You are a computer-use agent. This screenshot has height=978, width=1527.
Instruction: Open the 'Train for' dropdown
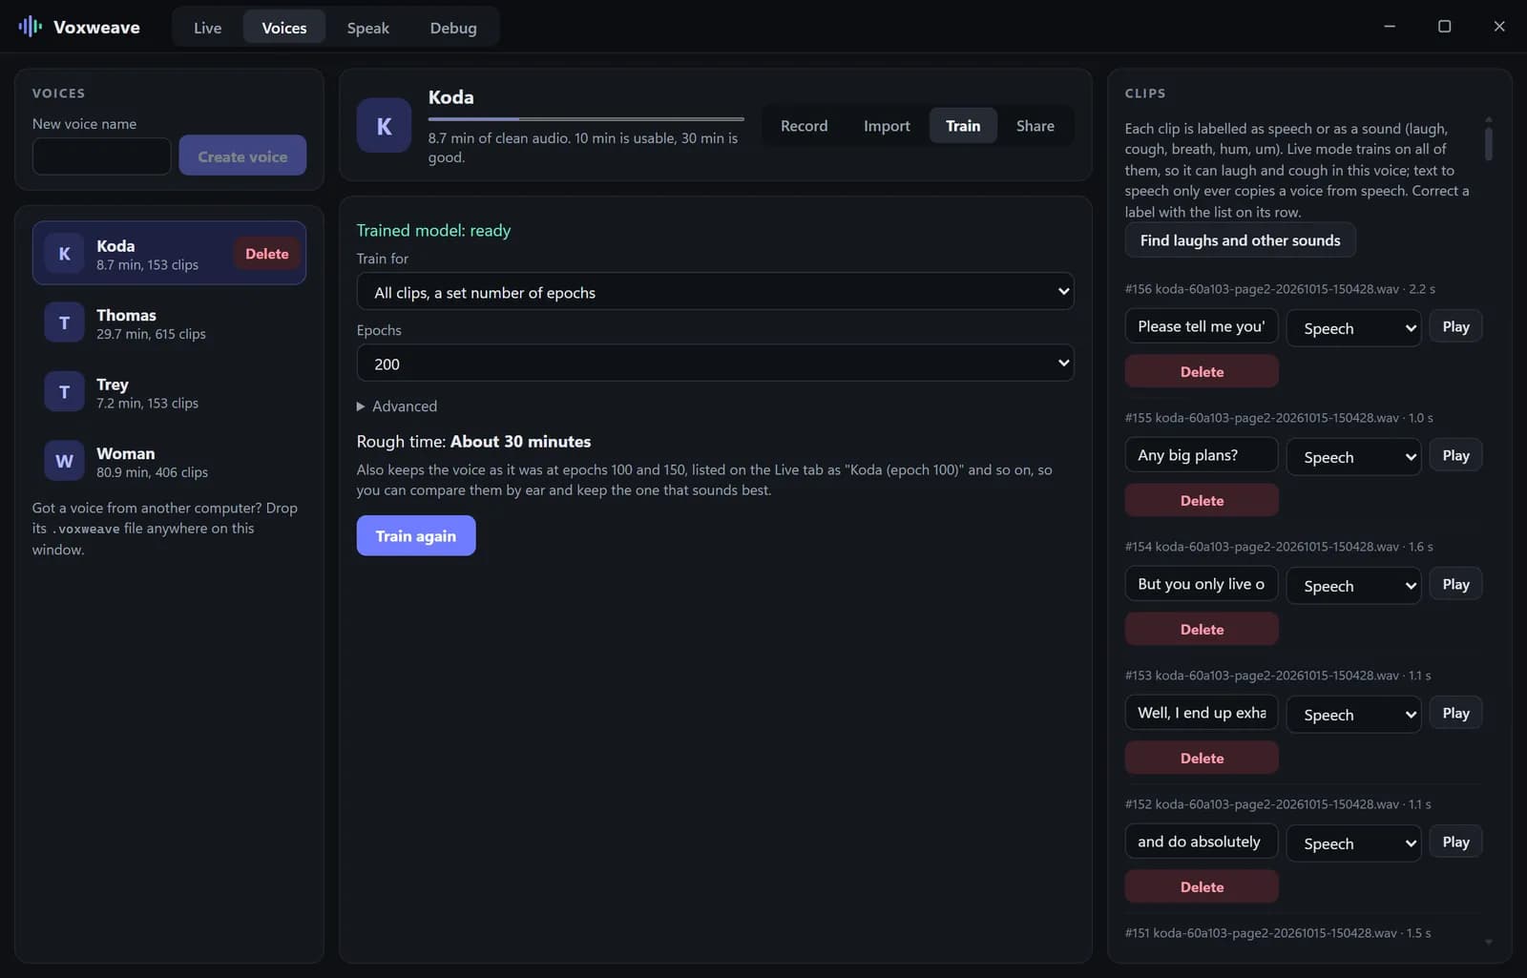click(x=715, y=292)
